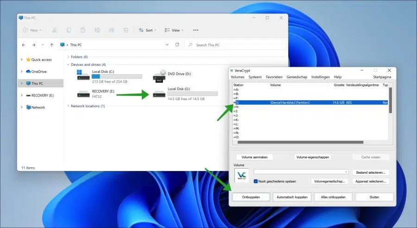
Task: Select the Local Disk (C:) drive icon
Action: click(x=83, y=75)
